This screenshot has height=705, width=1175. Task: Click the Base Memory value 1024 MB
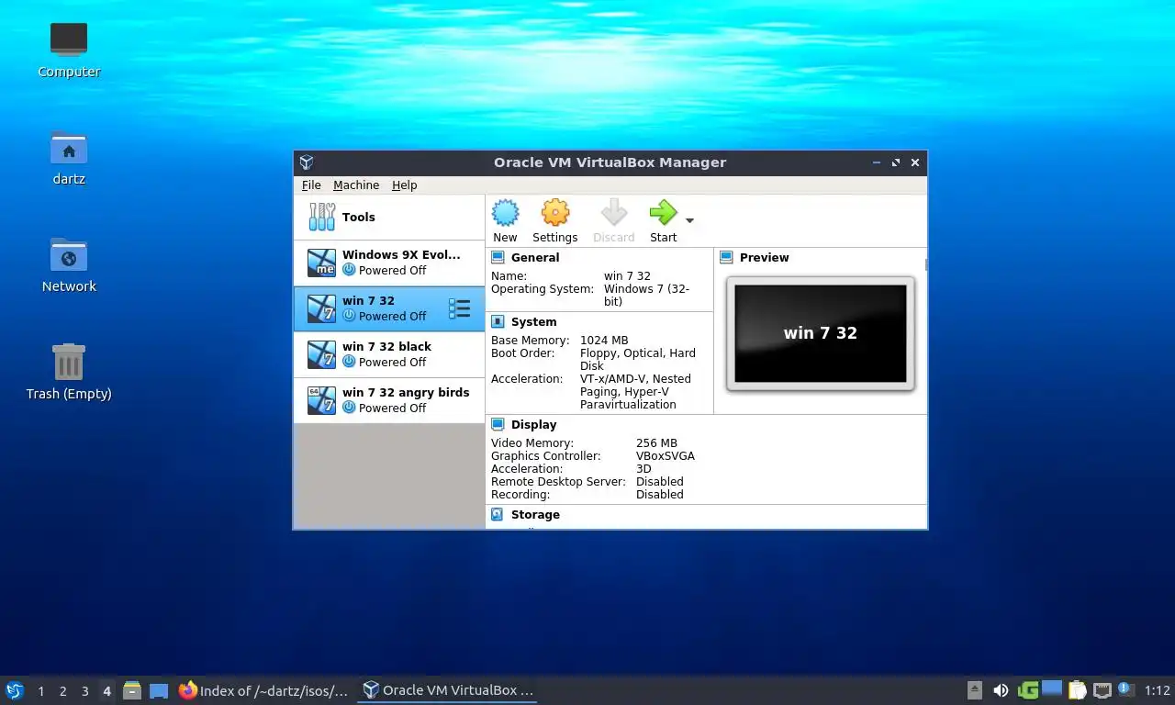pyautogui.click(x=604, y=341)
